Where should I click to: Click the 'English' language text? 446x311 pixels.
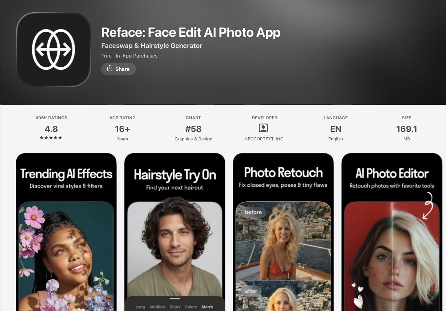(x=336, y=139)
